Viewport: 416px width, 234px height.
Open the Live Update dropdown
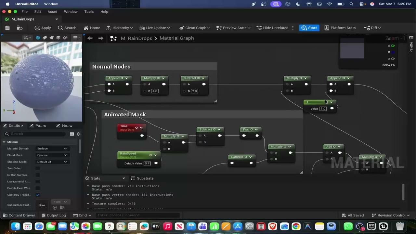coord(155,28)
